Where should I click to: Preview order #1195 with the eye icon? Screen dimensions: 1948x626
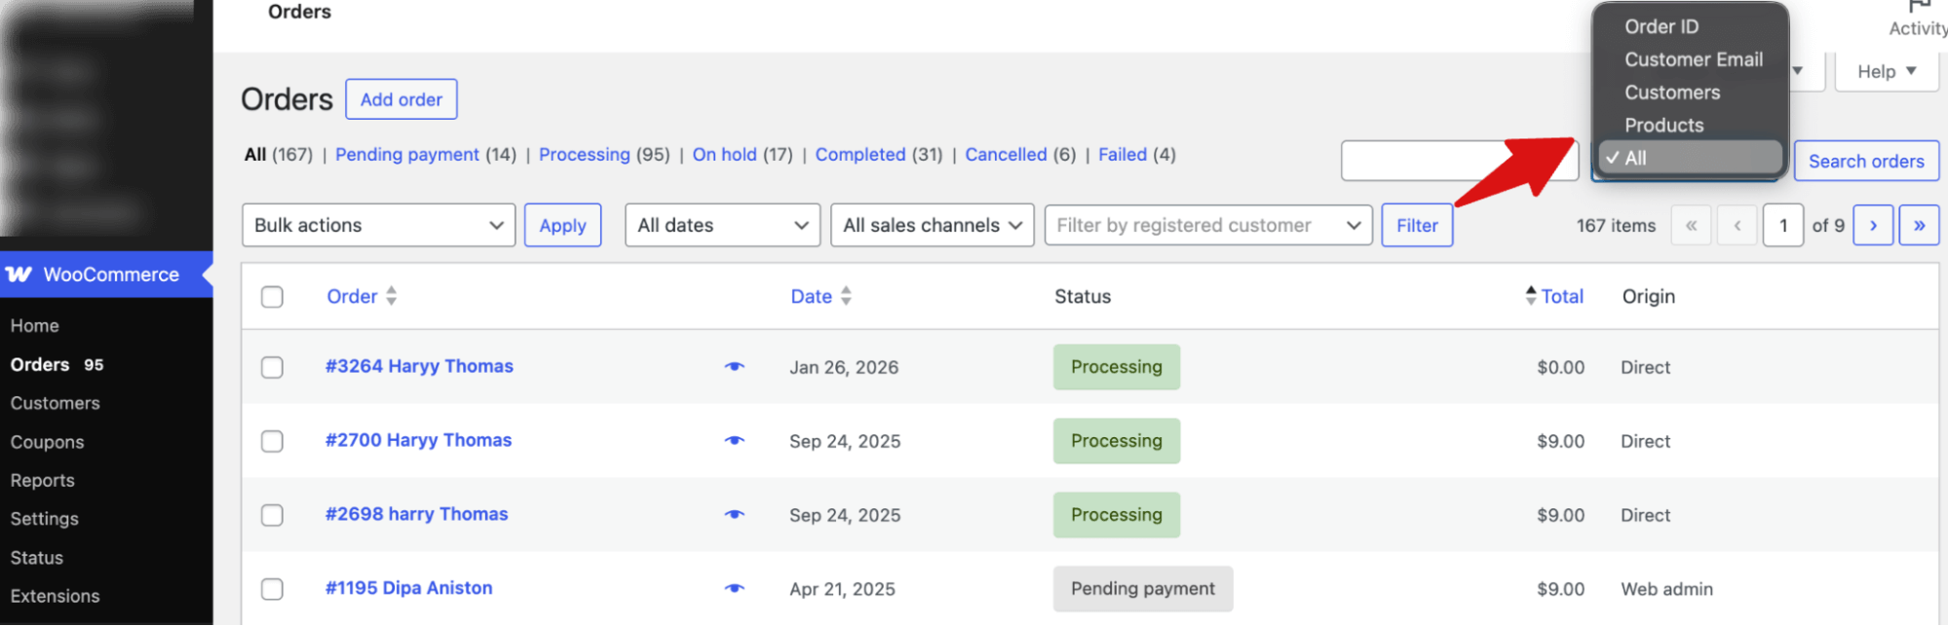click(735, 589)
